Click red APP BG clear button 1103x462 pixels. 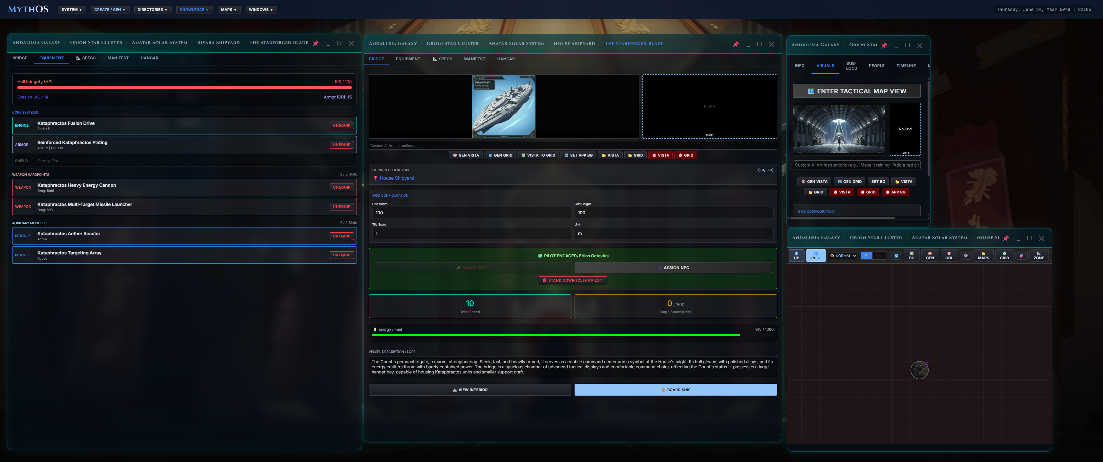pos(895,193)
